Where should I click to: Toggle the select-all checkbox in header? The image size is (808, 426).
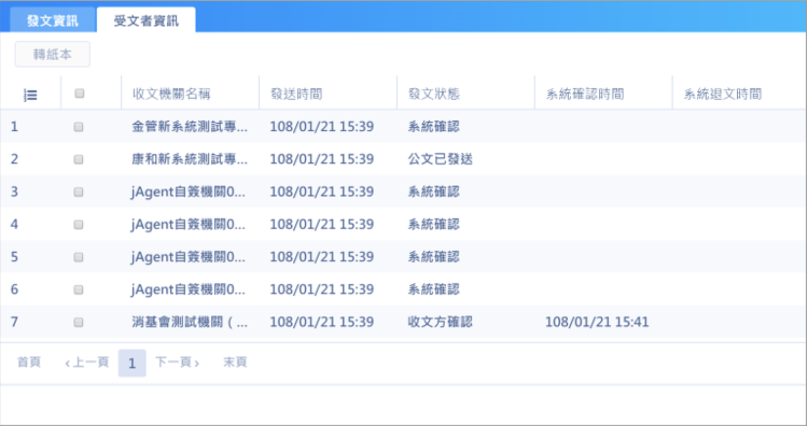(x=79, y=94)
